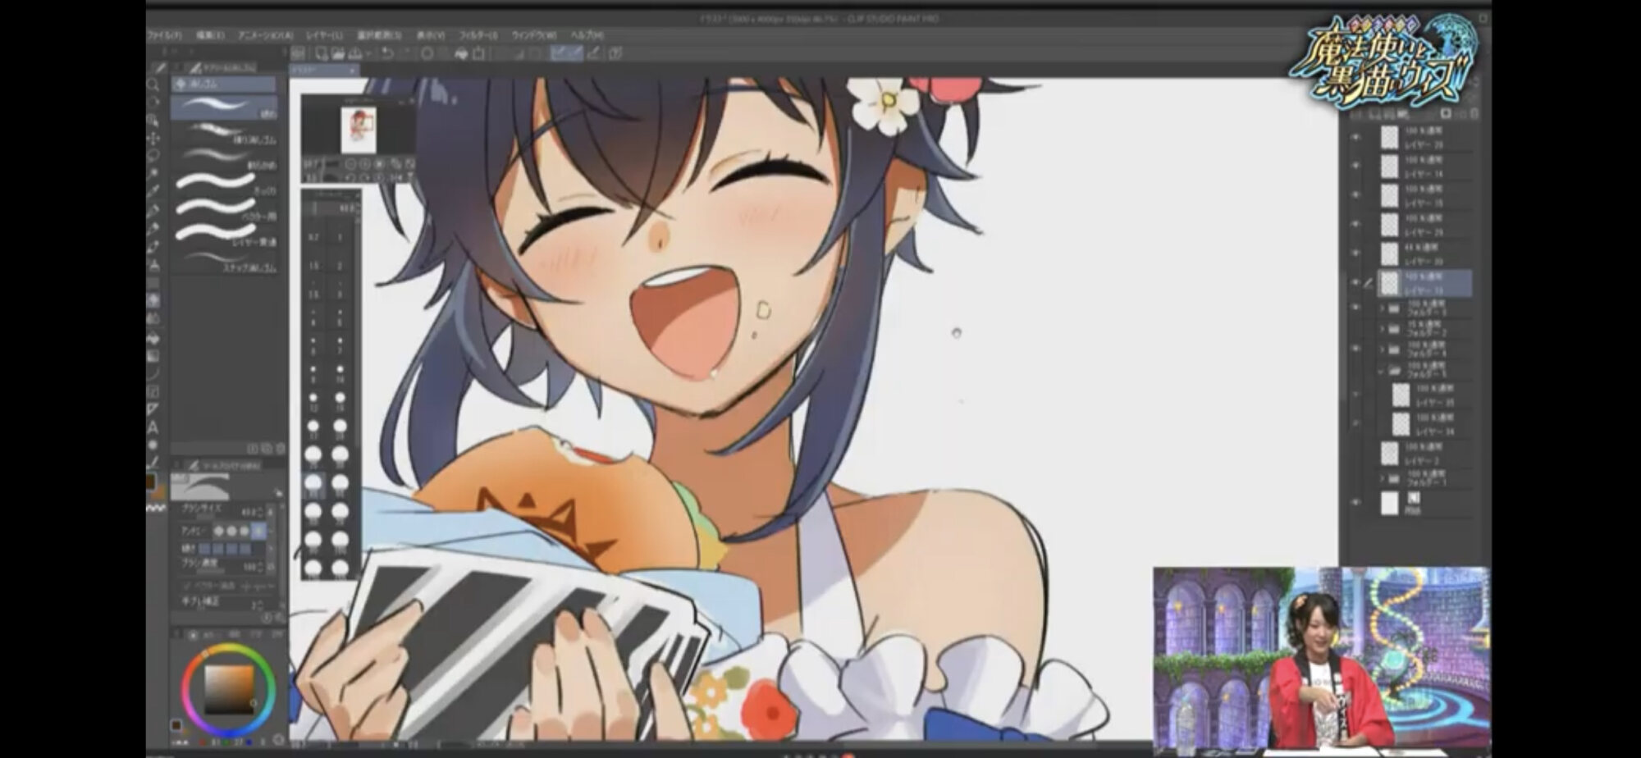Toggle visibility of the selected highlighted layer
The width and height of the screenshot is (1641, 758).
coord(1355,283)
